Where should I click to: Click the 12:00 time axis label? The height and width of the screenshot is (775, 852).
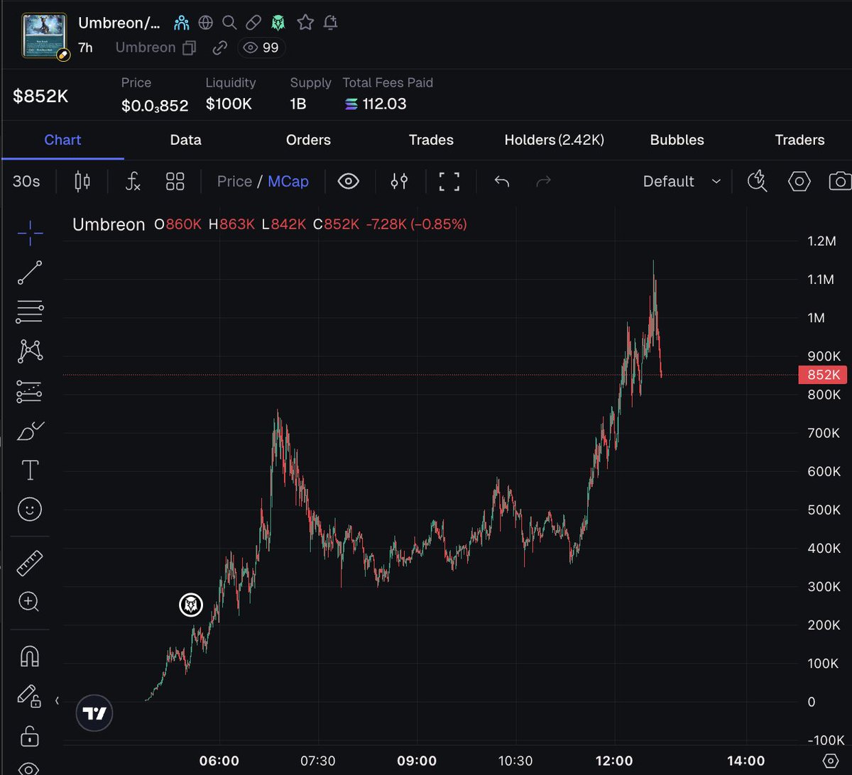click(x=614, y=761)
